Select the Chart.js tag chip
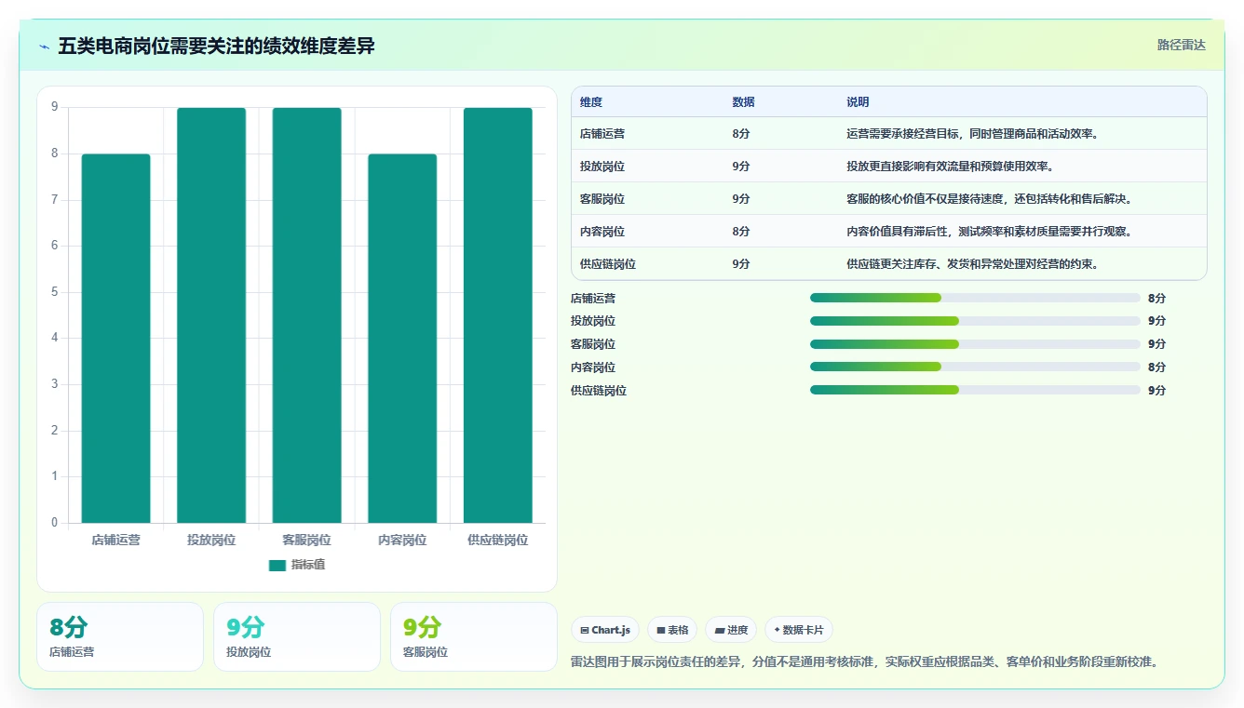 click(605, 630)
